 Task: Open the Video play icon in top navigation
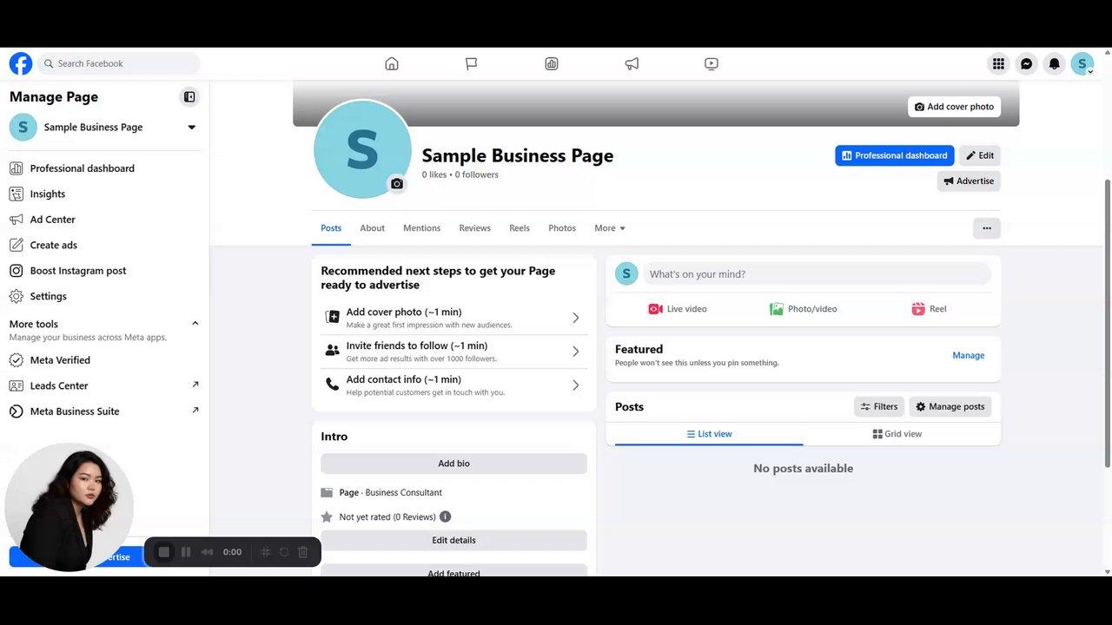(712, 63)
